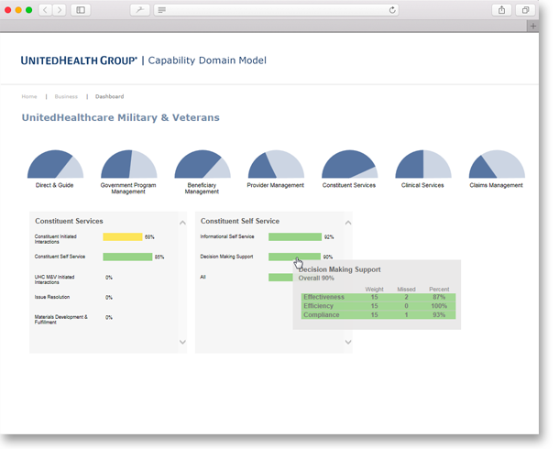
Task: Click the Missed column header
Action: click(x=406, y=289)
